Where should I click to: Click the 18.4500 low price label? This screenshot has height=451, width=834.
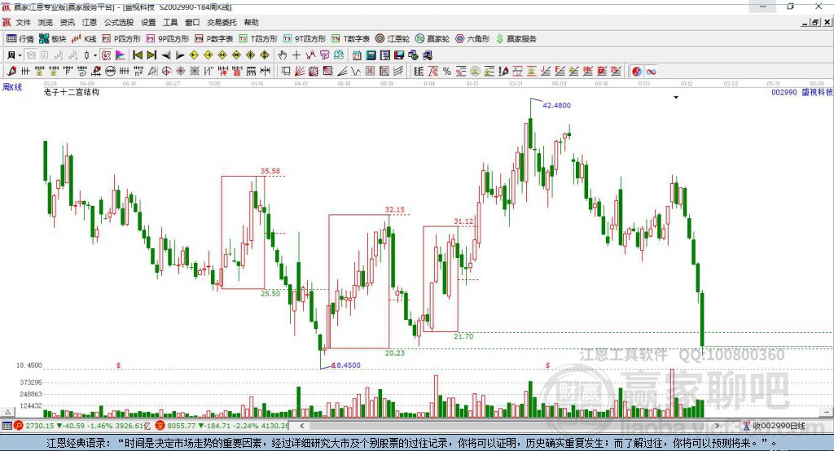coord(347,366)
